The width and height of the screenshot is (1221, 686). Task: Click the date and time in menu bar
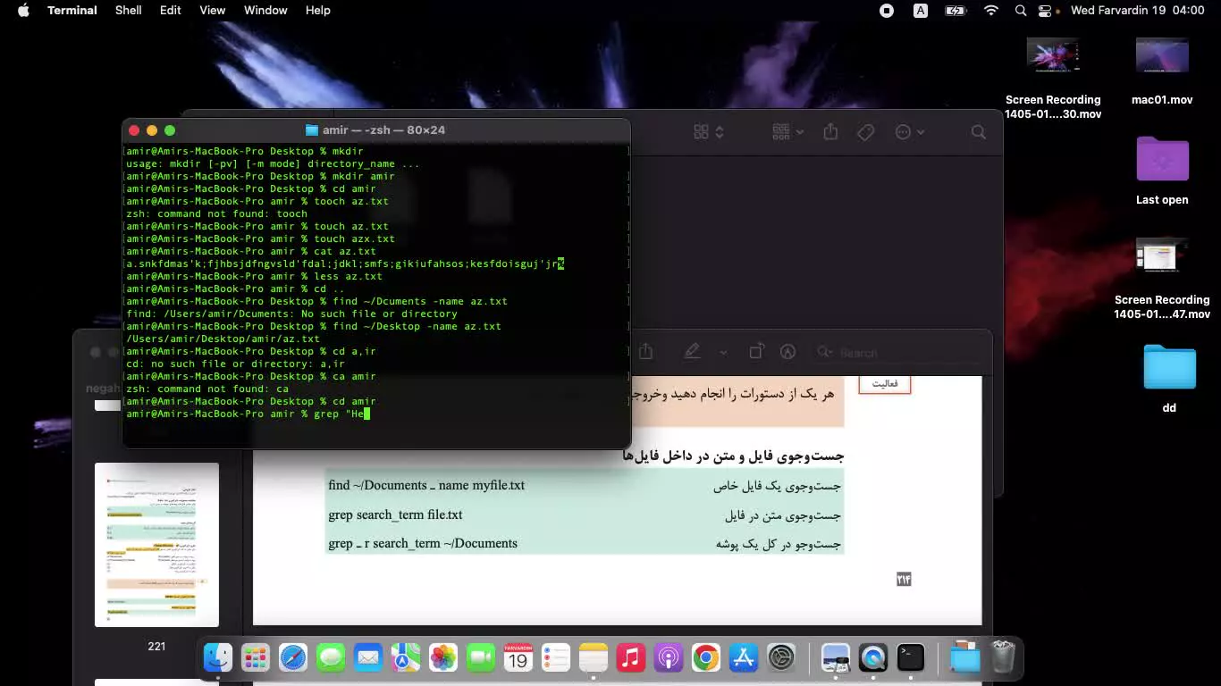1137,11
